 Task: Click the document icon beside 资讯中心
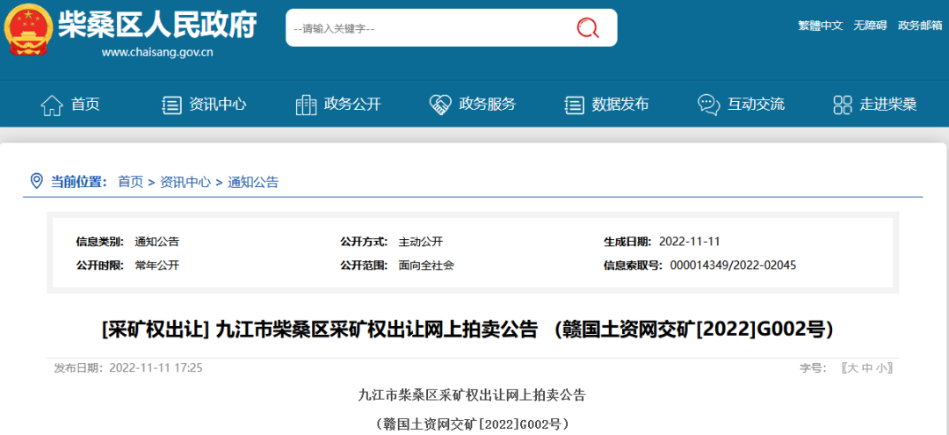[x=172, y=105]
